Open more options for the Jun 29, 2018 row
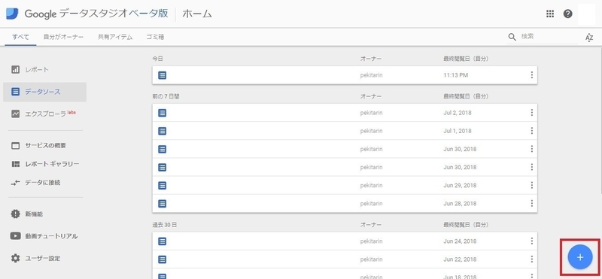 (532, 185)
